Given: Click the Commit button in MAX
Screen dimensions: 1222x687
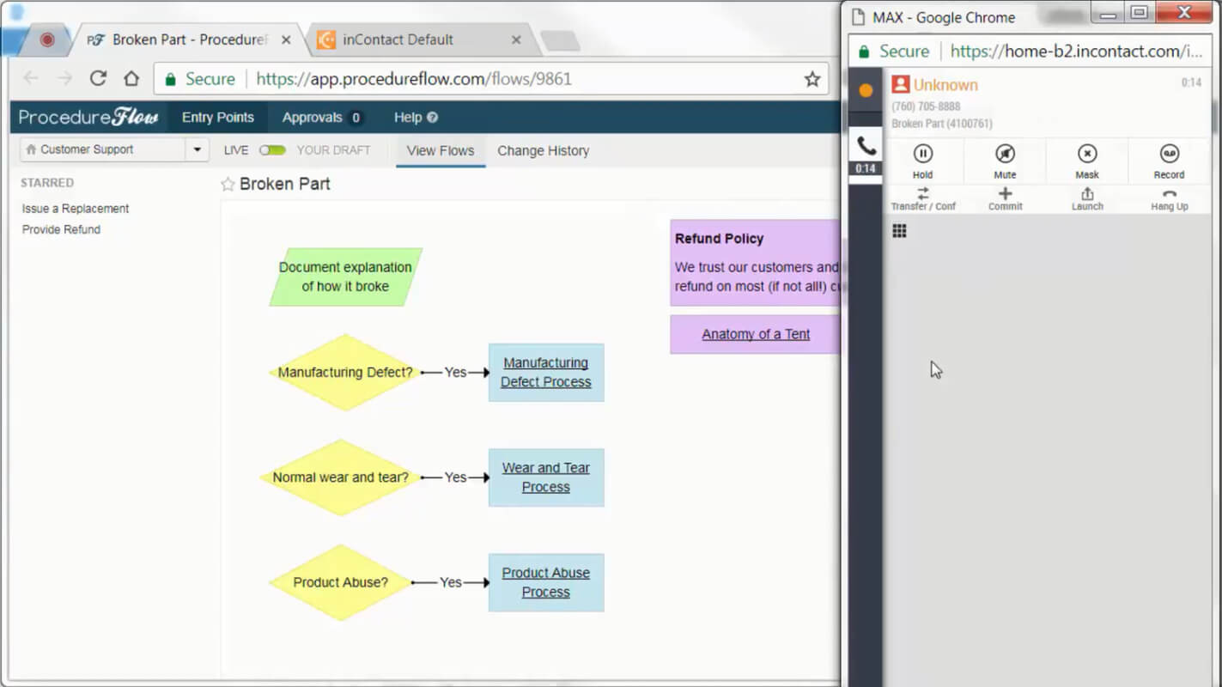Looking at the screenshot, I should 1005,199.
